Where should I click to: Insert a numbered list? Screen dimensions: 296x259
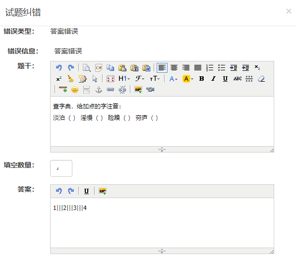[210, 67]
